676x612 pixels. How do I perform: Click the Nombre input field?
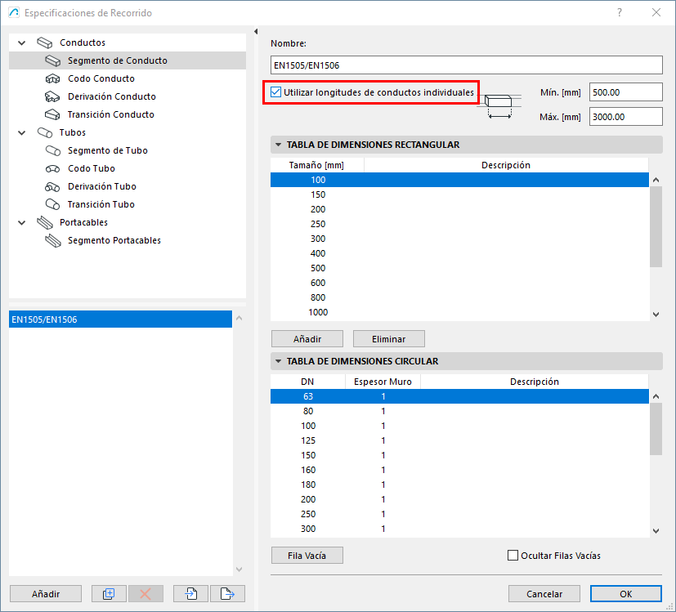[467, 65]
